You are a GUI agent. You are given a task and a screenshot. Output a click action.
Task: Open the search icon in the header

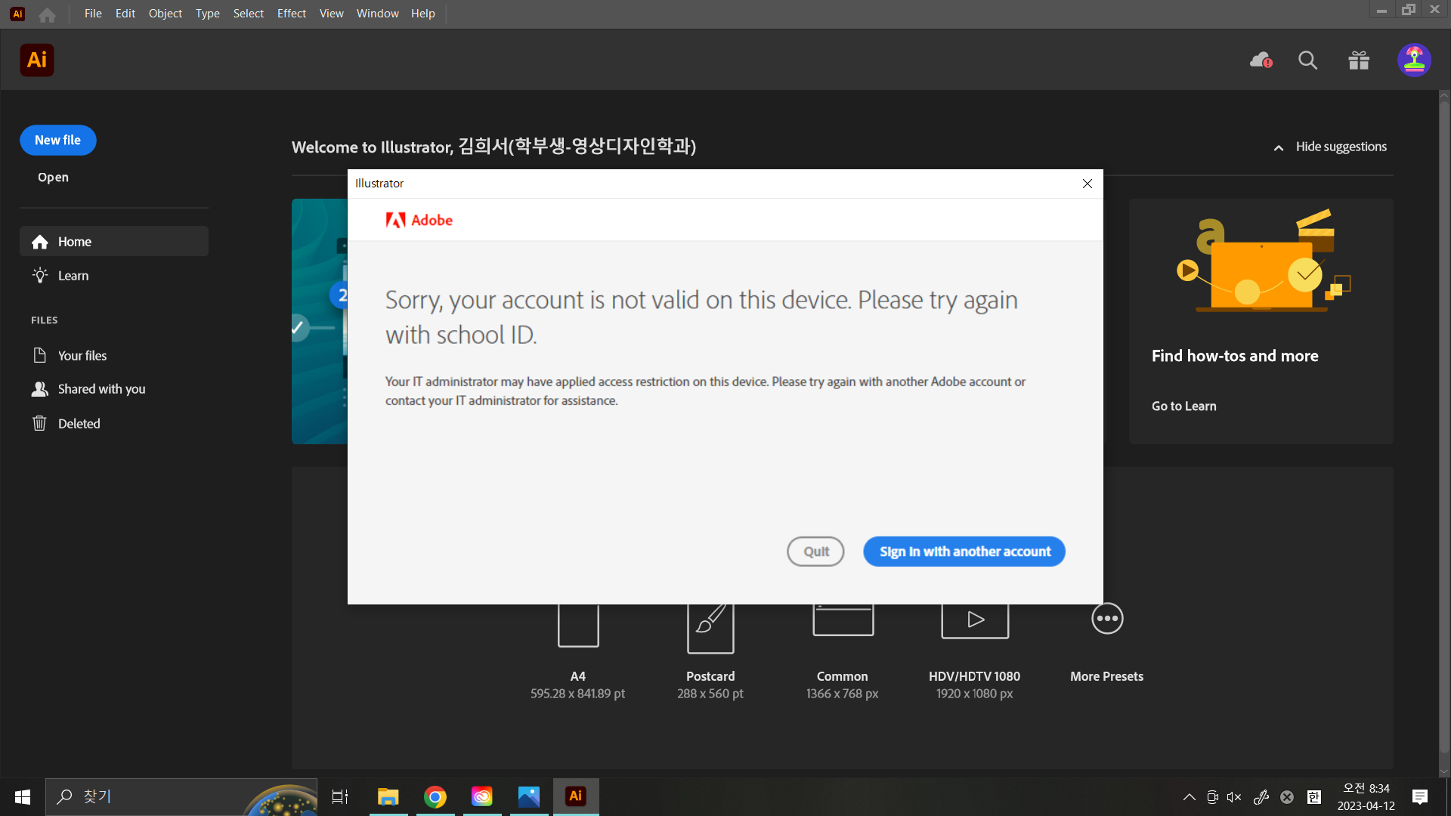[x=1307, y=60]
